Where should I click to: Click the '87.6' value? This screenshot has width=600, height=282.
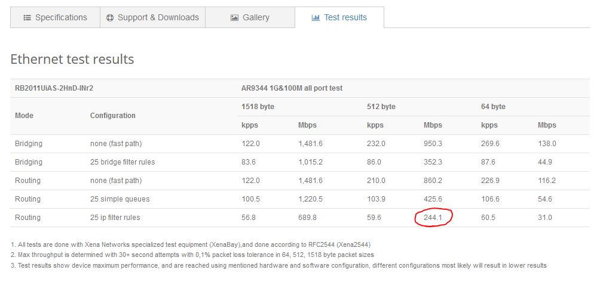488,162
